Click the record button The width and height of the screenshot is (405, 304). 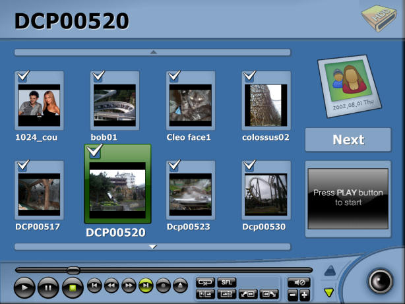point(163,286)
